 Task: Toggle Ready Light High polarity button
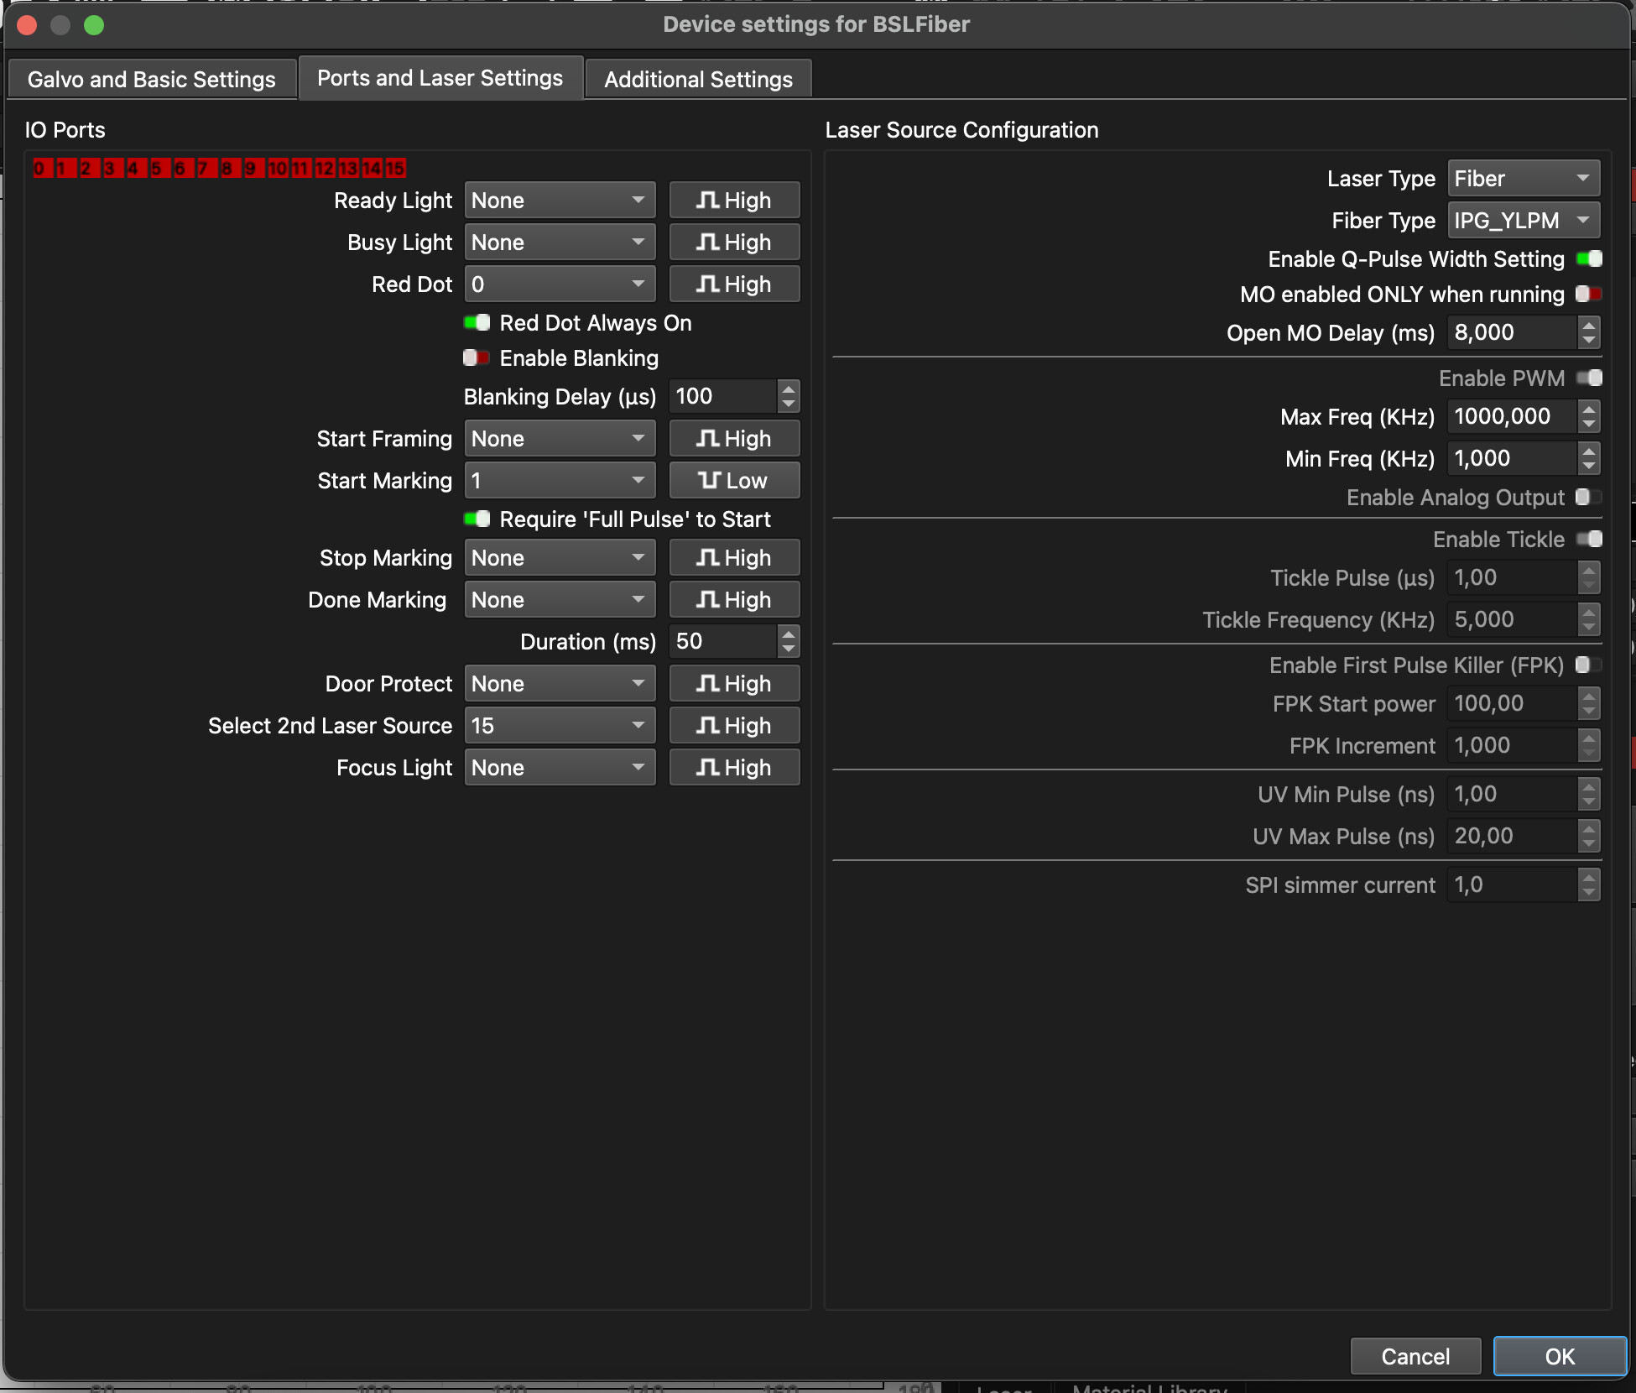click(x=734, y=201)
